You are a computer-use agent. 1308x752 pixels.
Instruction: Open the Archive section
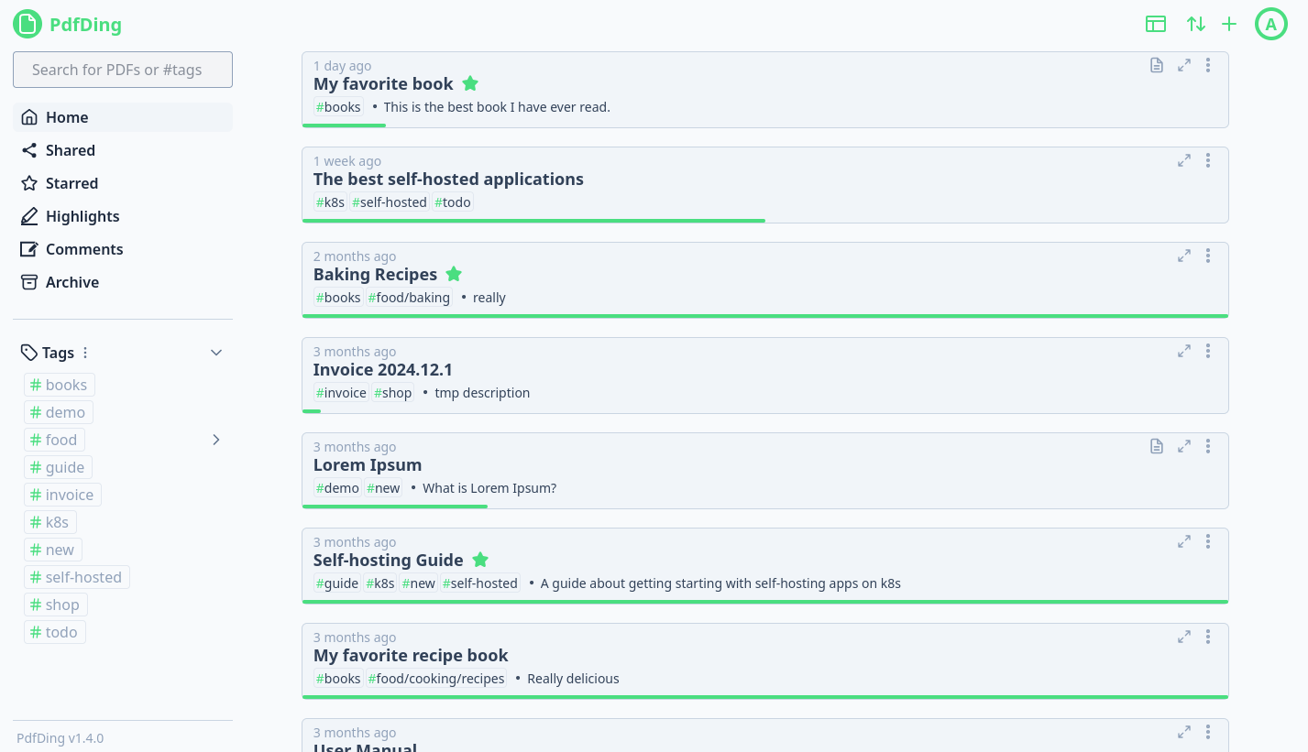click(71, 282)
